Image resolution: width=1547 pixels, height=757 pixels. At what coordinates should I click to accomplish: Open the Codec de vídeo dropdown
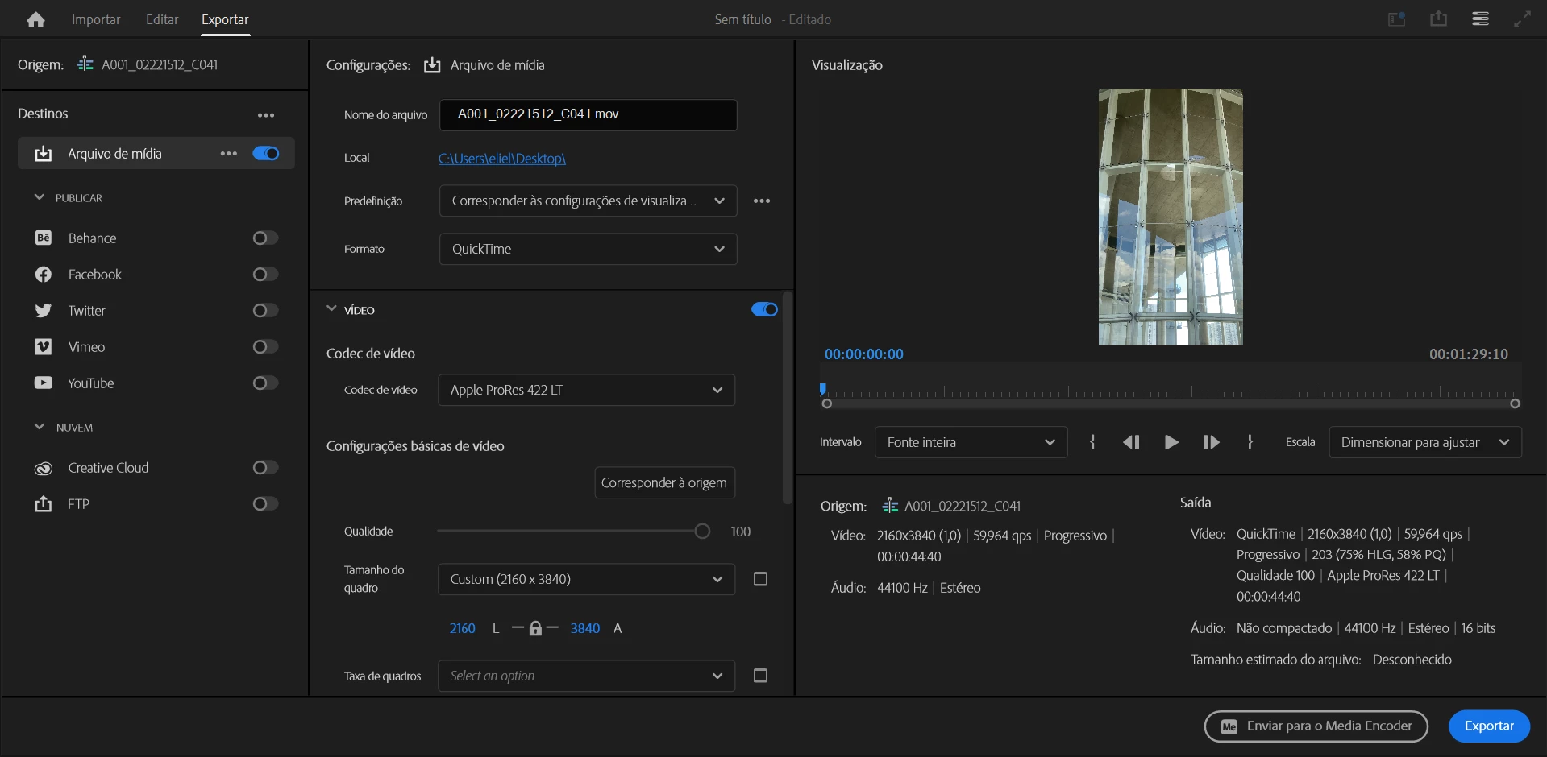(586, 390)
